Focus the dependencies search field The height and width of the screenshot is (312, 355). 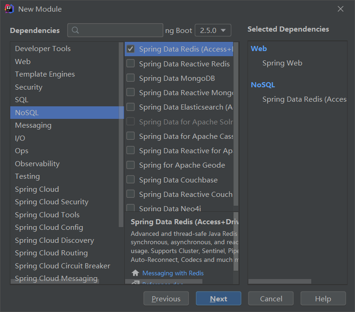click(115, 30)
